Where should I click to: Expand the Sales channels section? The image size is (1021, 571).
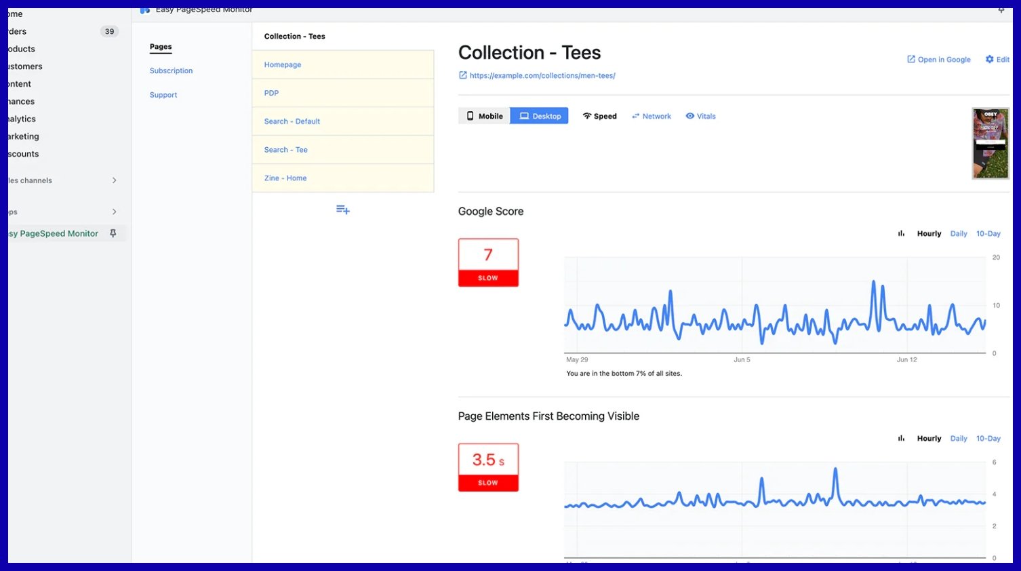(114, 180)
